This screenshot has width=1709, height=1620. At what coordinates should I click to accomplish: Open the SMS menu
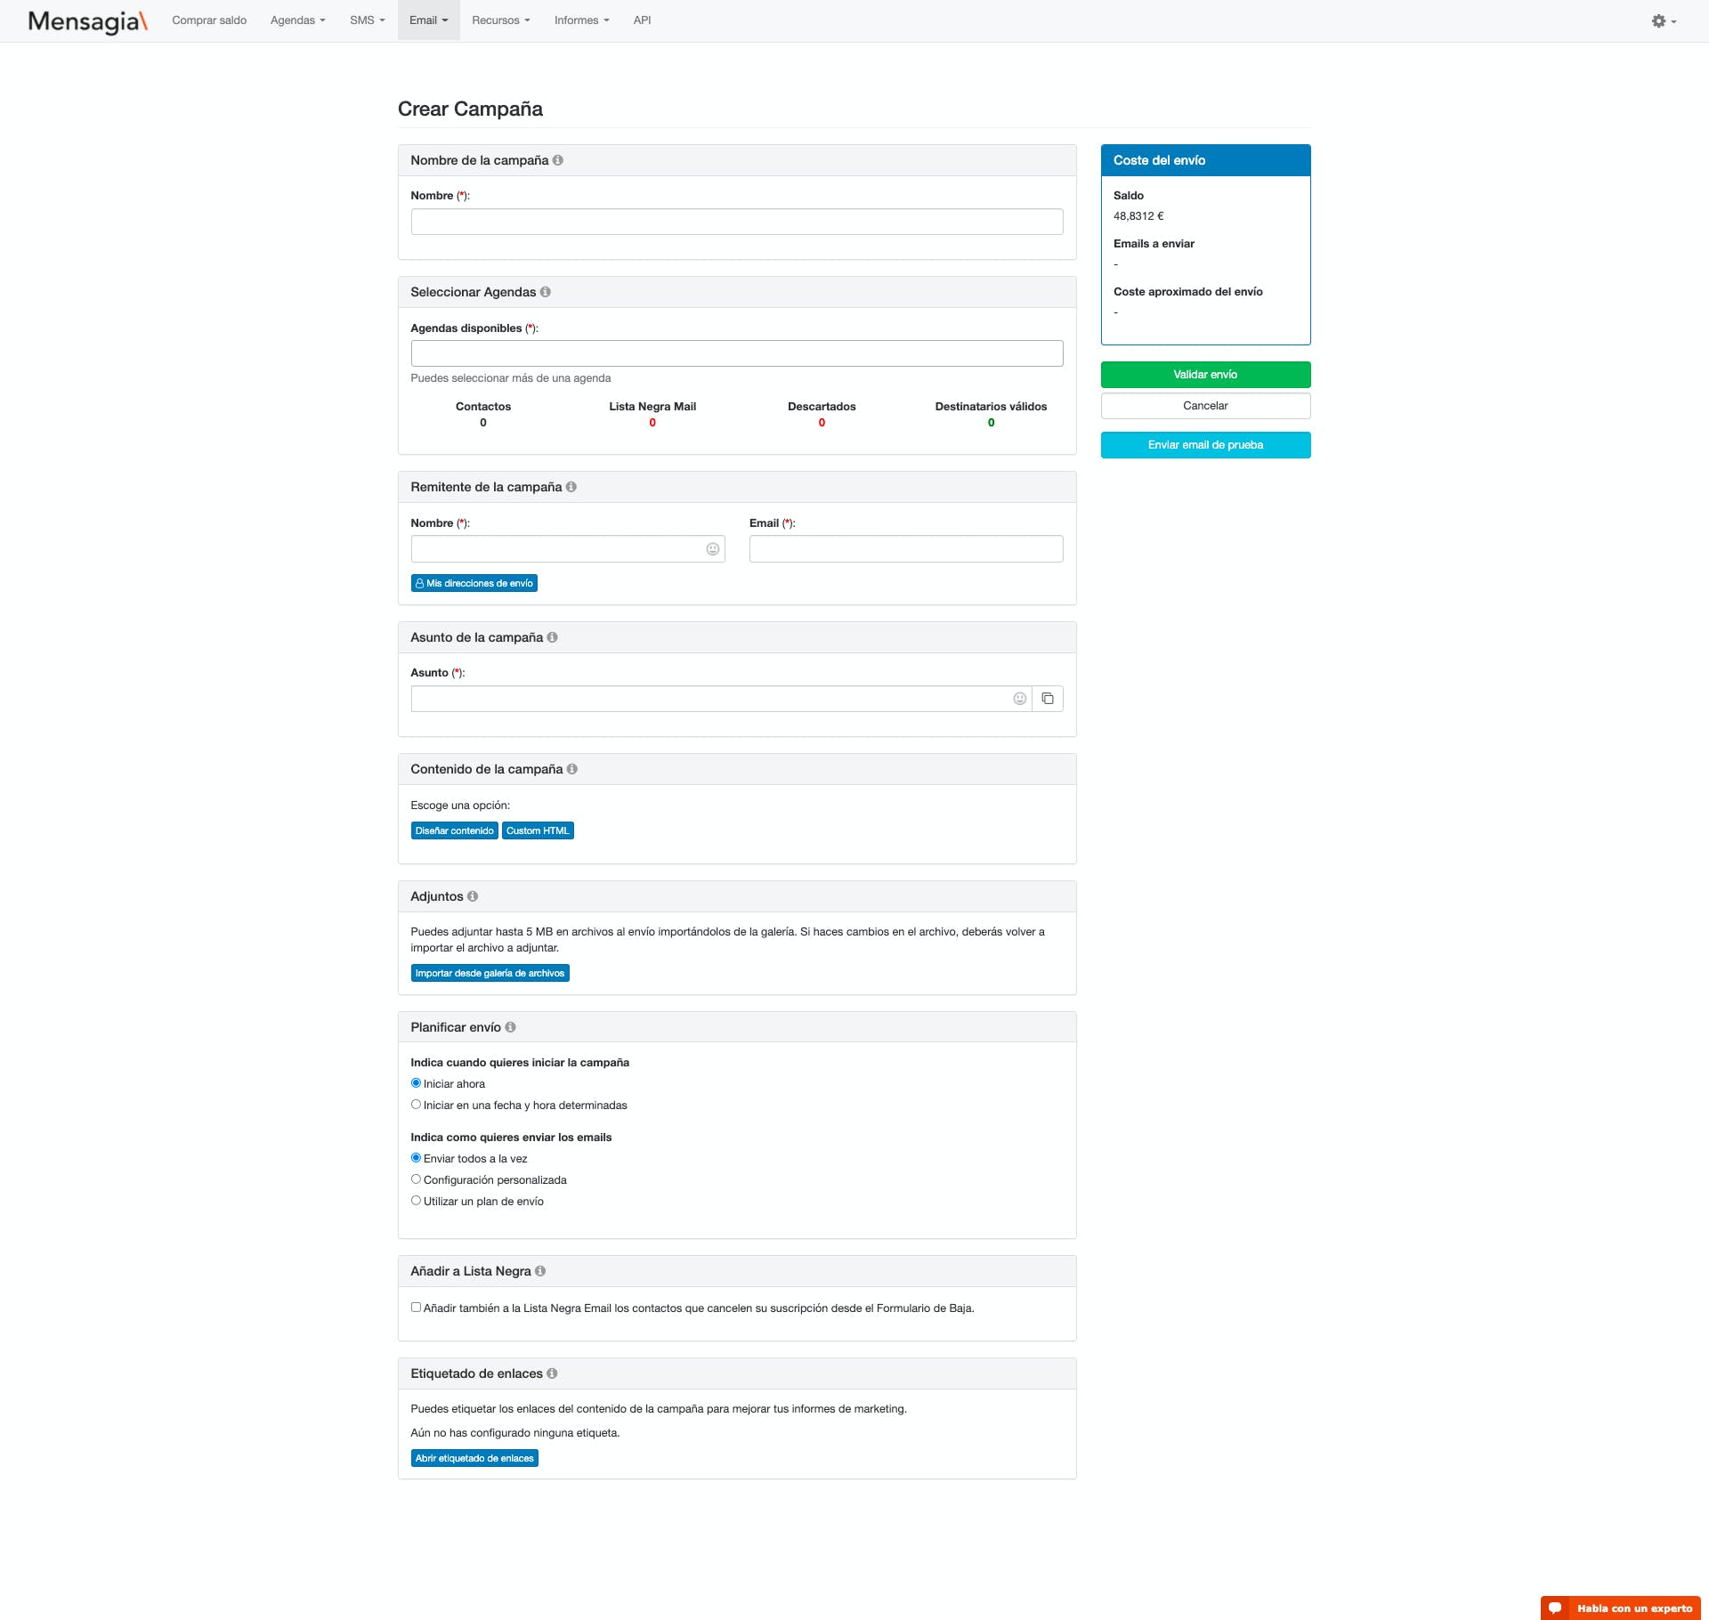point(367,20)
